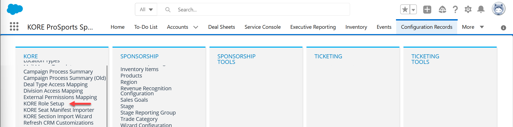The width and height of the screenshot is (513, 127).
Task: Open the user profile avatar
Action: pos(499,9)
